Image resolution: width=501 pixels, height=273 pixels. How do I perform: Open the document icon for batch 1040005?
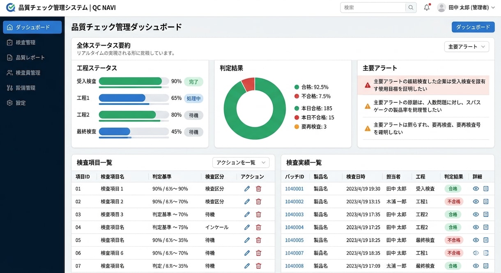486,240
